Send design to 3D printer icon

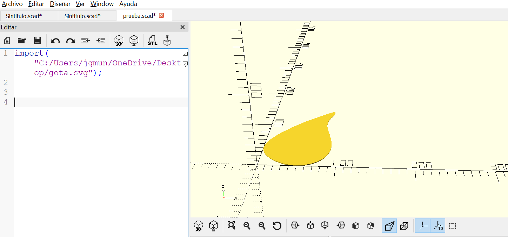pyautogui.click(x=167, y=41)
